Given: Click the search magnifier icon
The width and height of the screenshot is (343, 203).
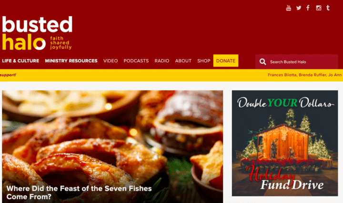Looking at the screenshot, I should (262, 62).
